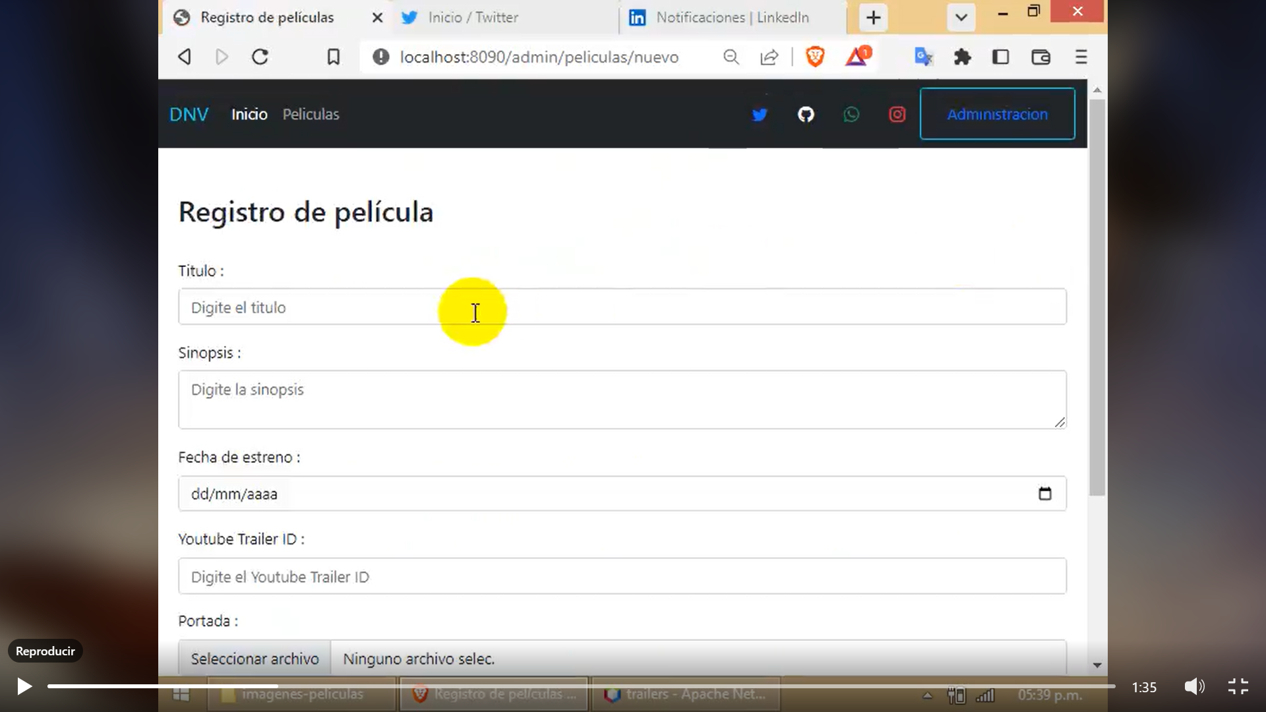The image size is (1266, 712).
Task: Open the GitHub icon in the navbar
Action: point(806,114)
